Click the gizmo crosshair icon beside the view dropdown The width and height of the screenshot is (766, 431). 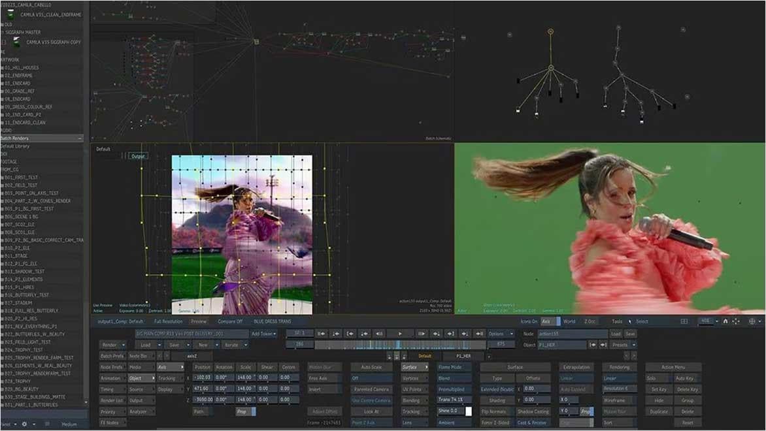(753, 321)
